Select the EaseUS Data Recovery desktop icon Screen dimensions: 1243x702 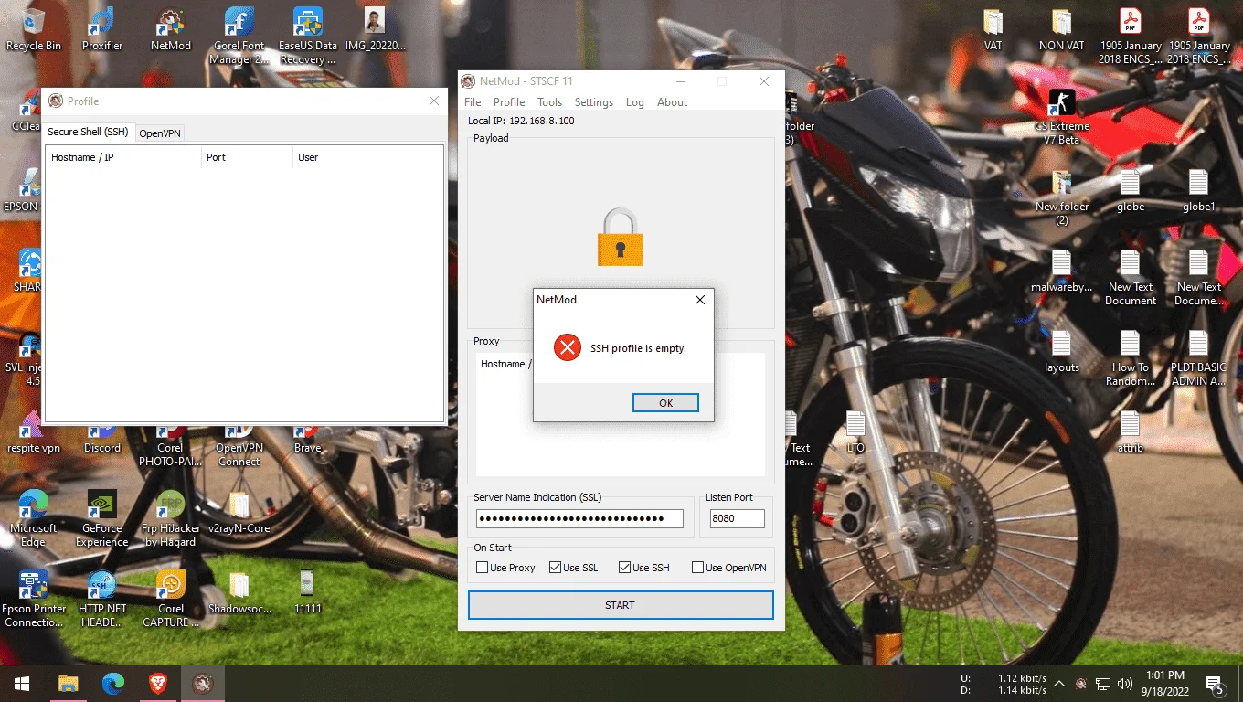pos(308,37)
